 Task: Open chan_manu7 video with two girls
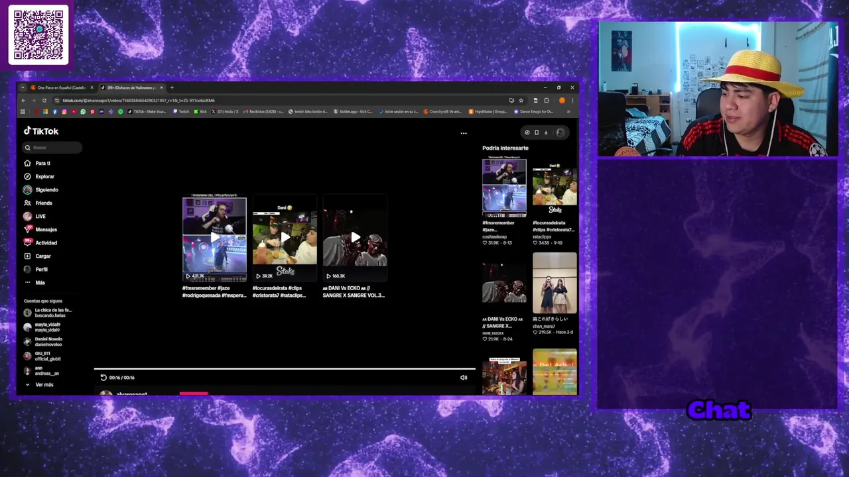click(555, 284)
